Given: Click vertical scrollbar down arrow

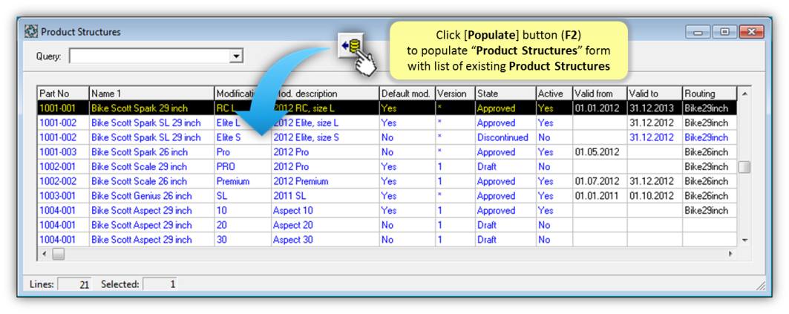Looking at the screenshot, I should pos(744,240).
